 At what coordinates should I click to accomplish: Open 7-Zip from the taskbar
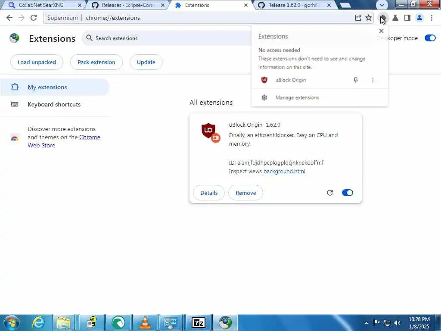[198, 322]
